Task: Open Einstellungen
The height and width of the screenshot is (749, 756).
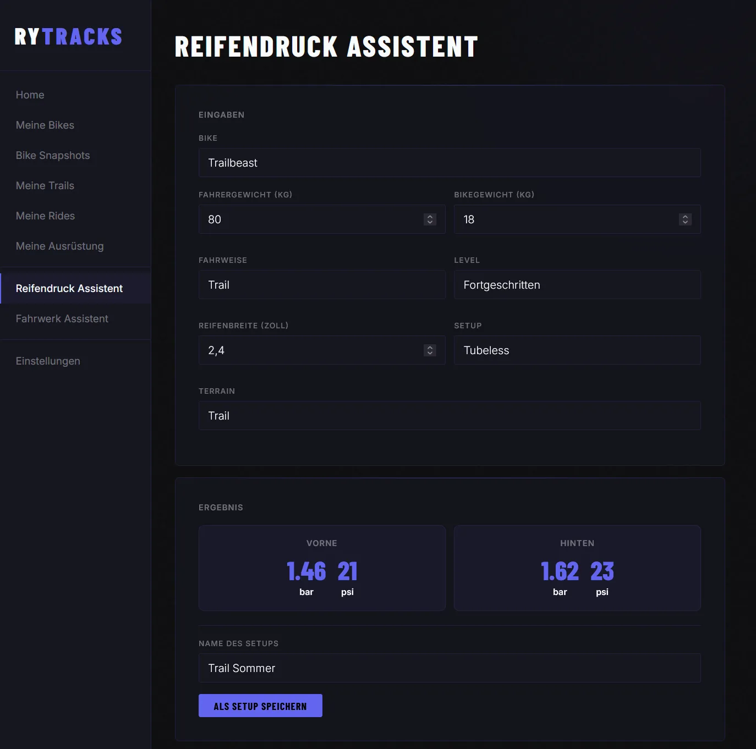Action: point(48,361)
